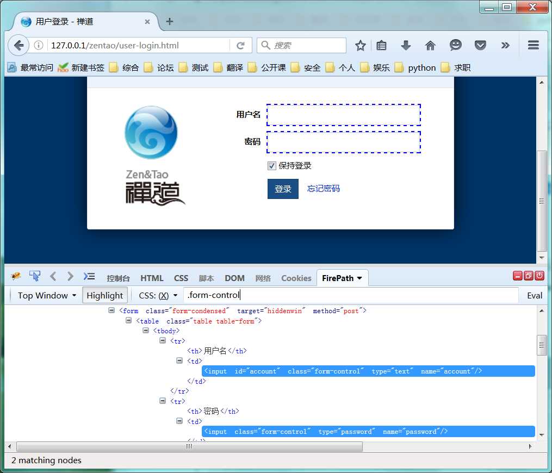
Task: Switch to the DOM tab
Action: 234,278
